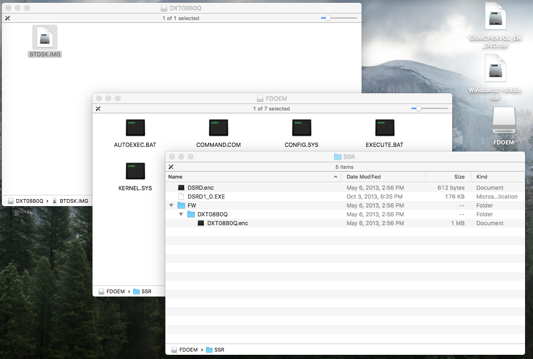Screen dimensions: 533x359
Task: Click FDOEM disk icon in SSR window path bar
Action: point(174,350)
